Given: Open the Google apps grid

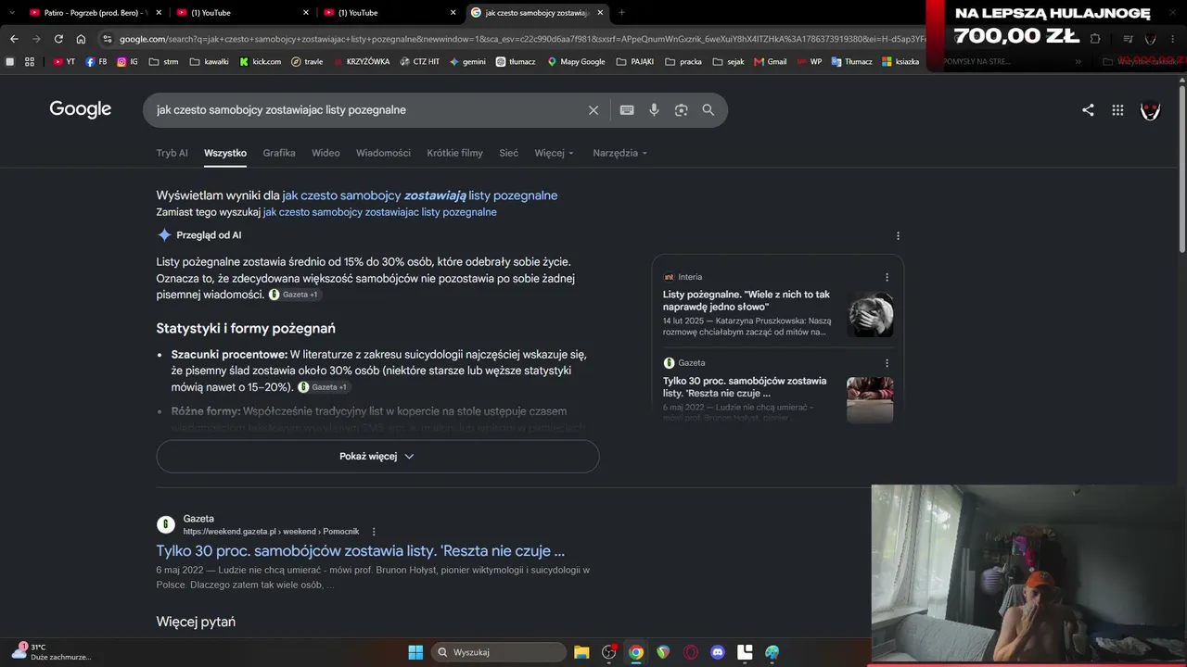Looking at the screenshot, I should point(1117,110).
